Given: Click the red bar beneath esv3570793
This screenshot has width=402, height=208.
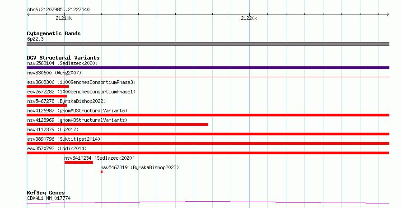Looking at the screenshot, I should (208, 153).
